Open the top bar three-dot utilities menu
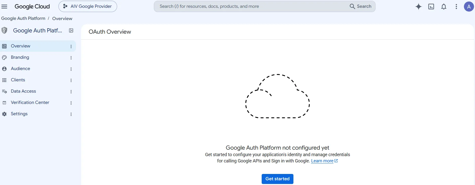475x185 pixels. pos(456,7)
